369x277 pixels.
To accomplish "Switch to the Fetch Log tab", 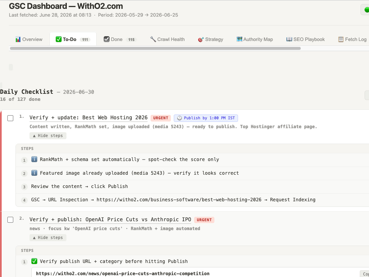I will point(352,40).
